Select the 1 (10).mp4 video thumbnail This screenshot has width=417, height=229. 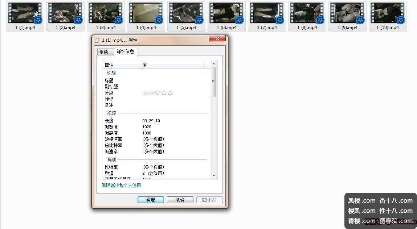388,13
